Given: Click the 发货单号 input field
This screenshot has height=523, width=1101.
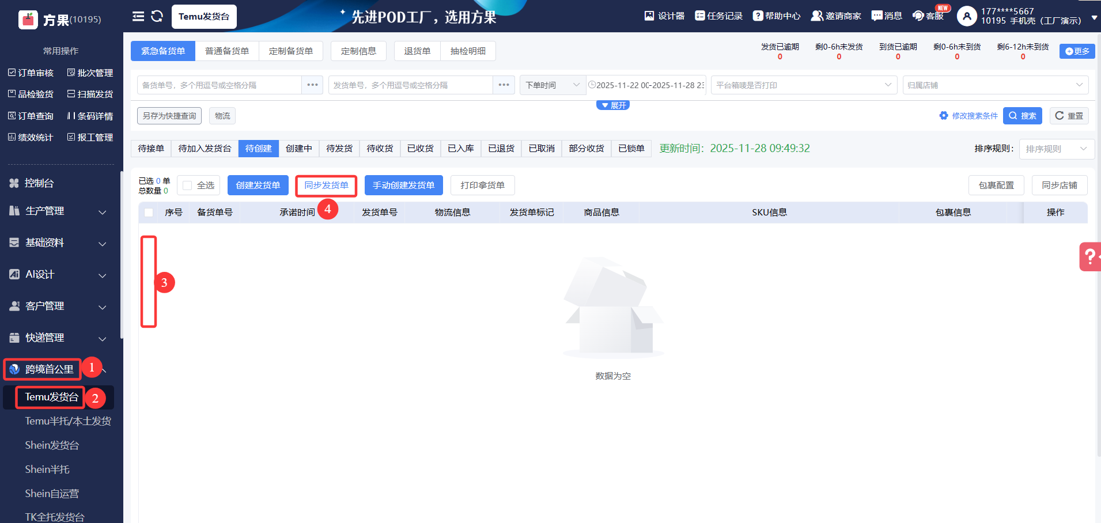Looking at the screenshot, I should point(411,85).
